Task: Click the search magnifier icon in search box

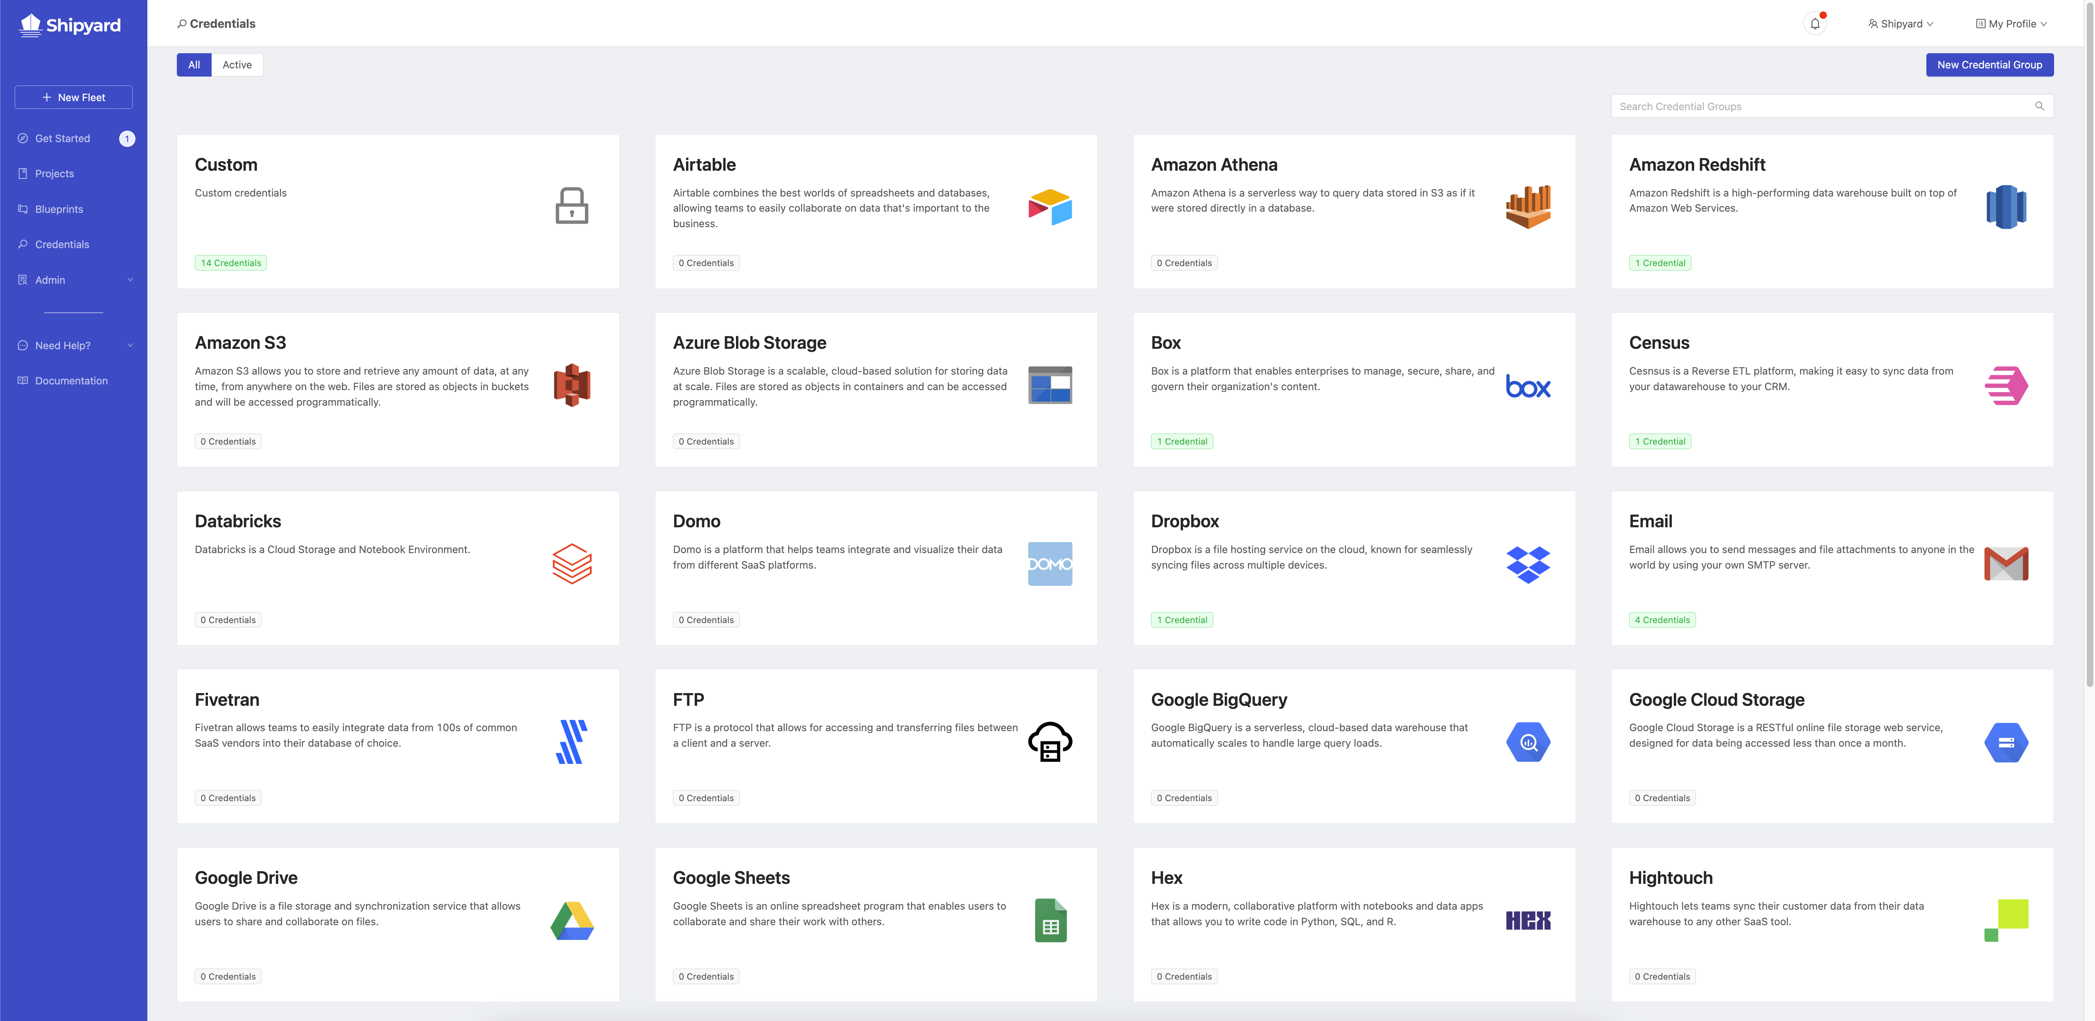Action: tap(2040, 106)
